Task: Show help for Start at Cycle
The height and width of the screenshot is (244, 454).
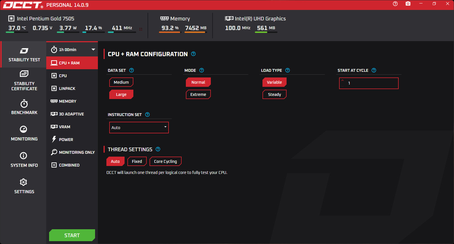Action: pos(374,70)
